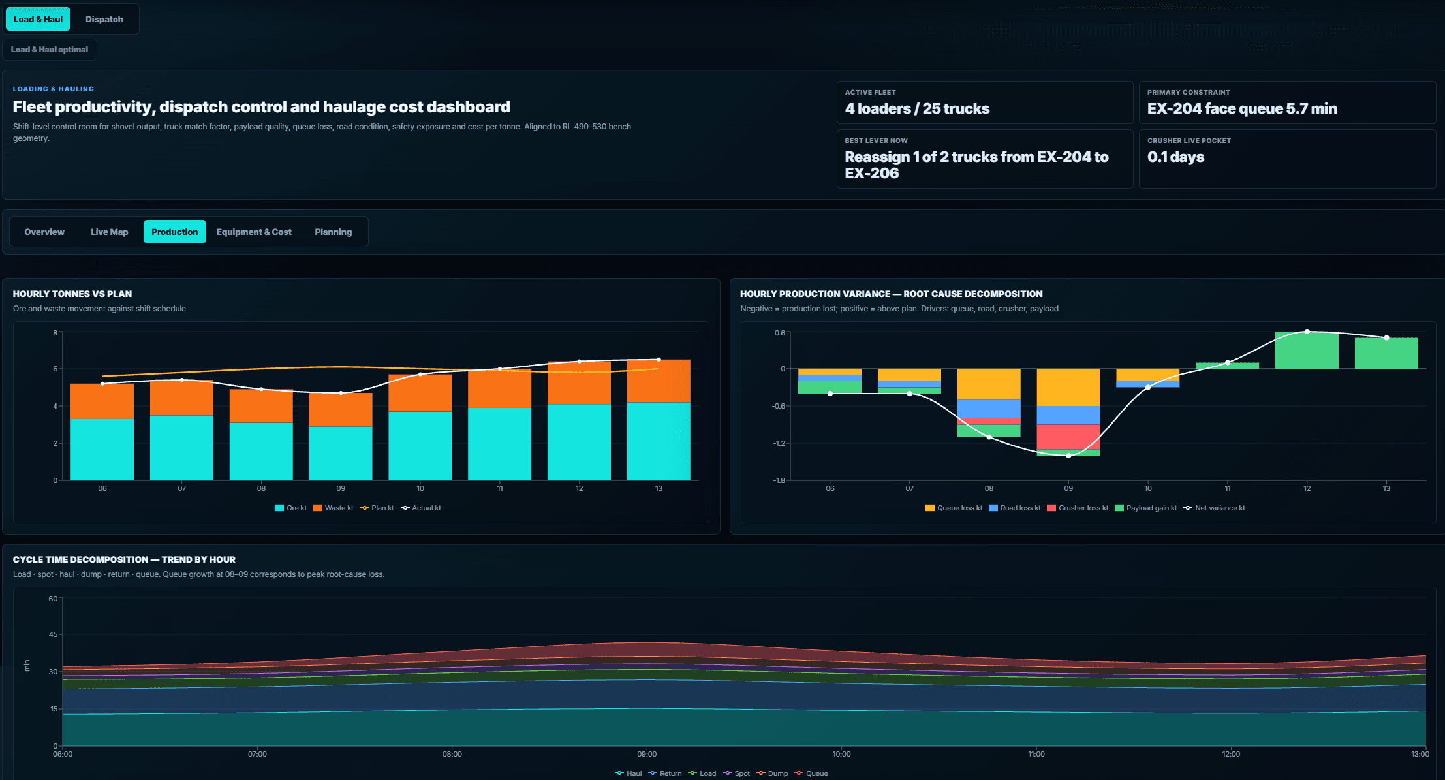Toggle Spot series in cycle time legend

[737, 773]
